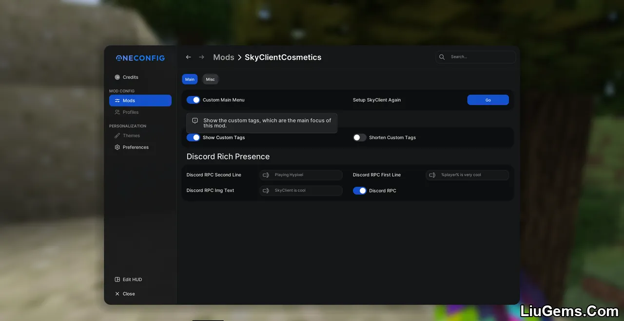Screen dimensions: 624x321
Task: Open Credits page icon
Action: click(x=117, y=77)
